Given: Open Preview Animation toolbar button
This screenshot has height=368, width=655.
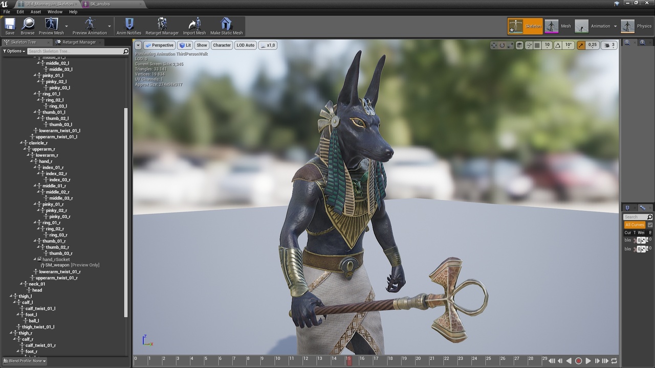Looking at the screenshot, I should 90,26.
